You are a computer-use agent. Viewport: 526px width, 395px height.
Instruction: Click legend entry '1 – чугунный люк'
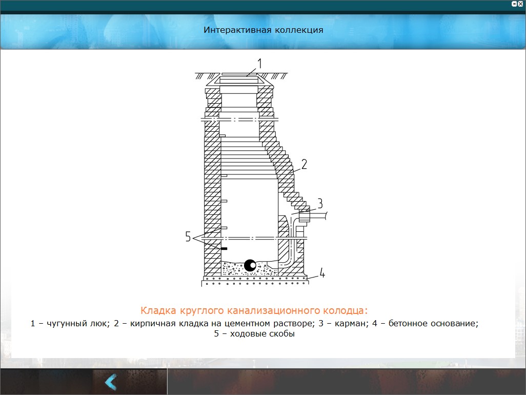tap(70, 324)
